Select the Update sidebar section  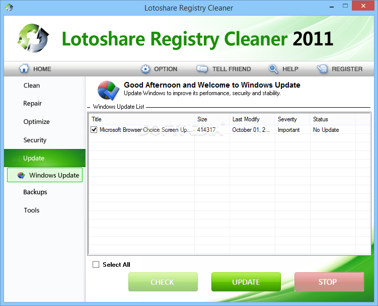click(45, 158)
